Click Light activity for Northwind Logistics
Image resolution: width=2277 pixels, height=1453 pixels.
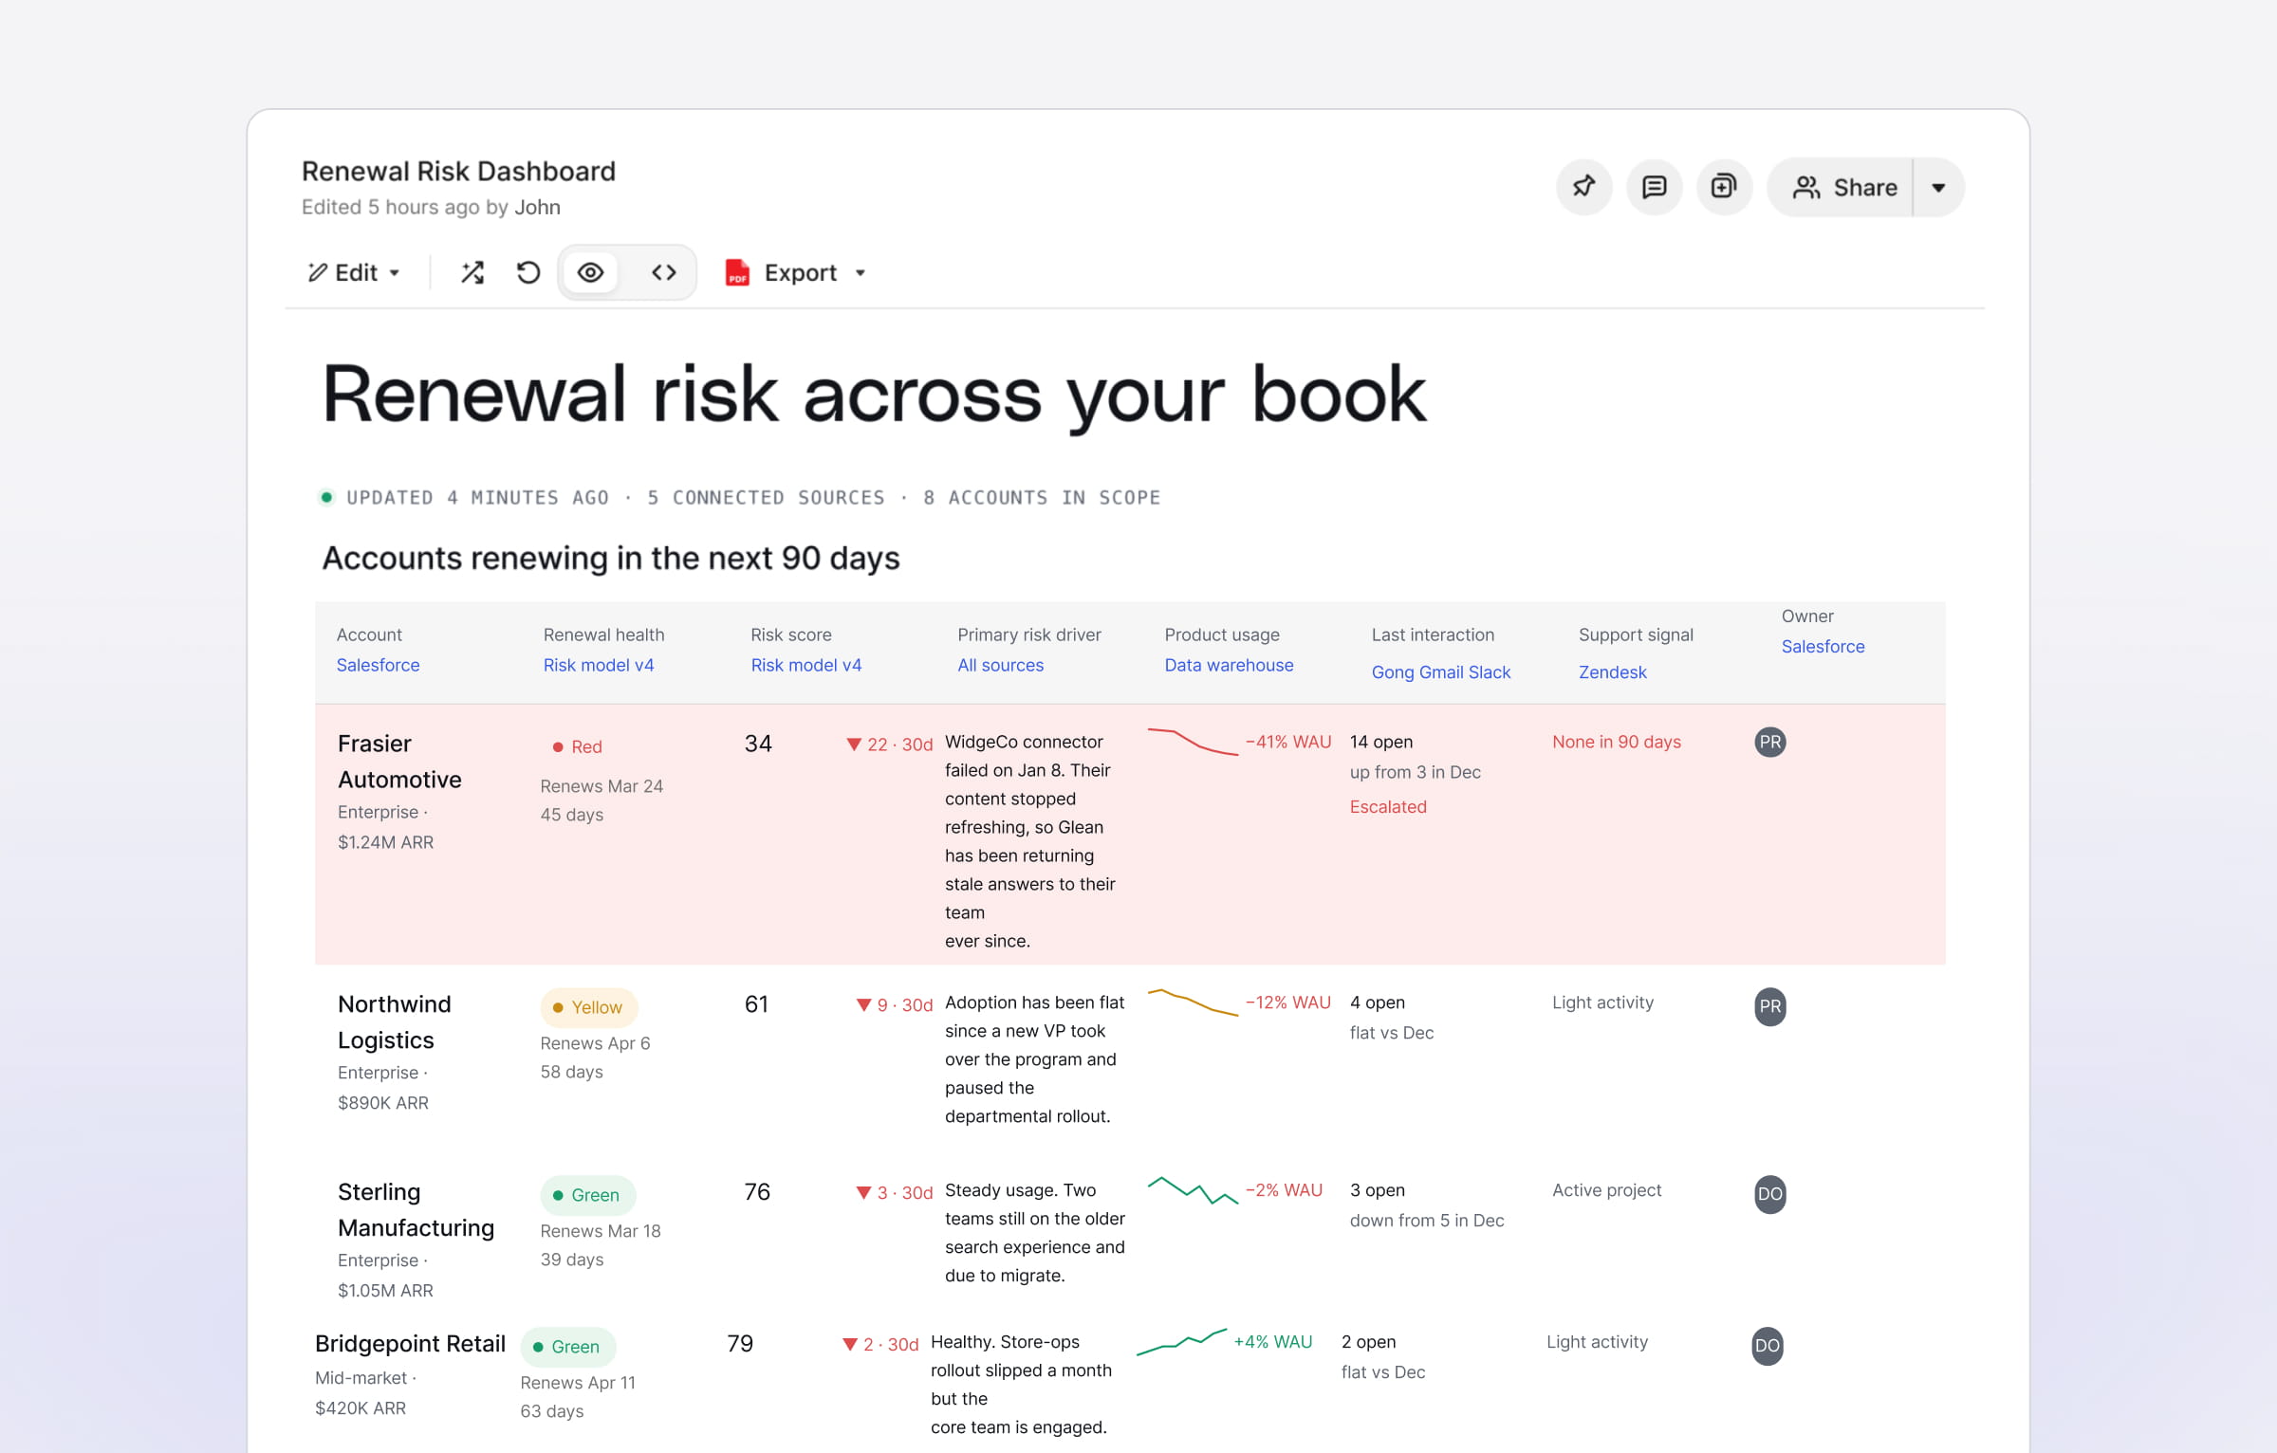[x=1602, y=1002]
